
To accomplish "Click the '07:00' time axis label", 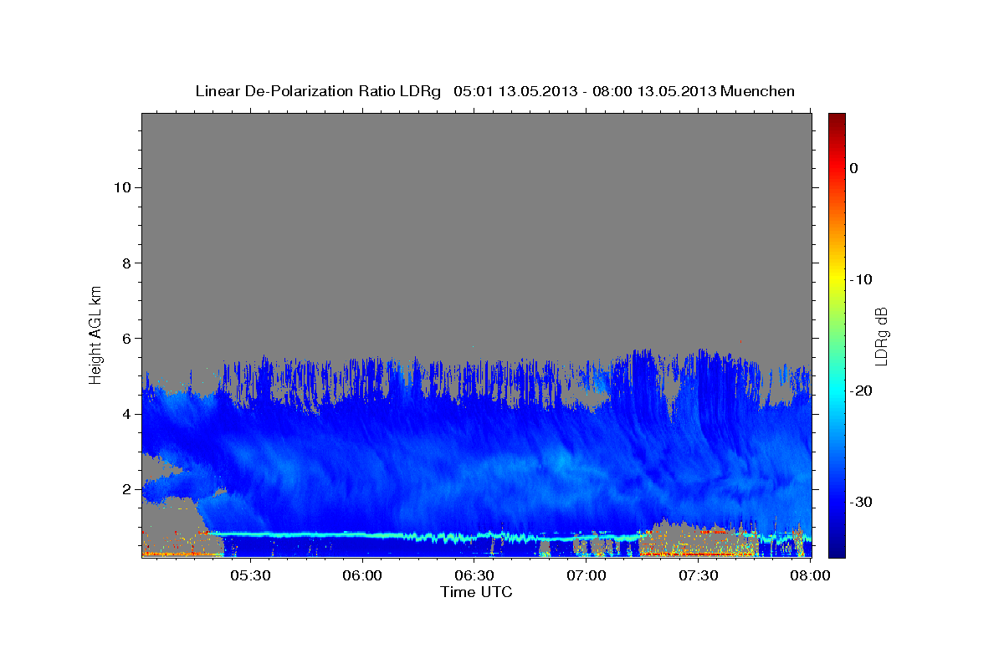I will [587, 575].
